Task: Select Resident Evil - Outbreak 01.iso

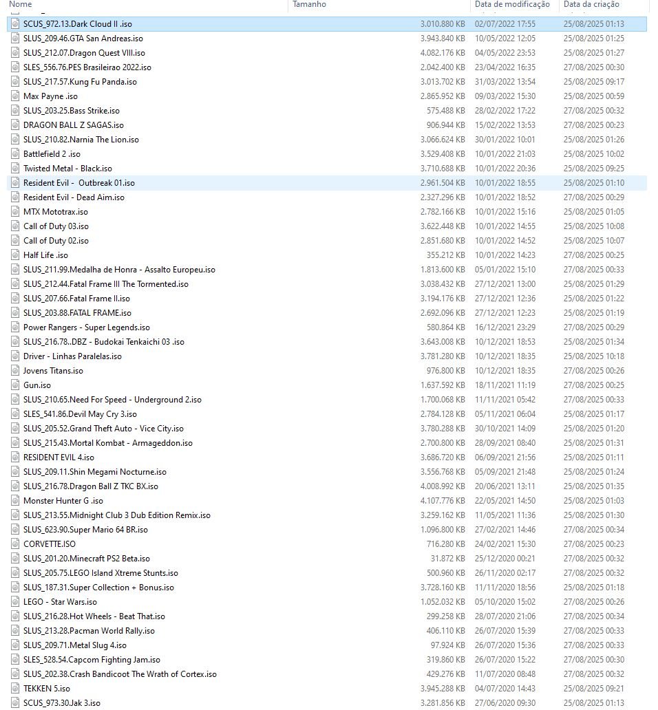Action: 78,183
